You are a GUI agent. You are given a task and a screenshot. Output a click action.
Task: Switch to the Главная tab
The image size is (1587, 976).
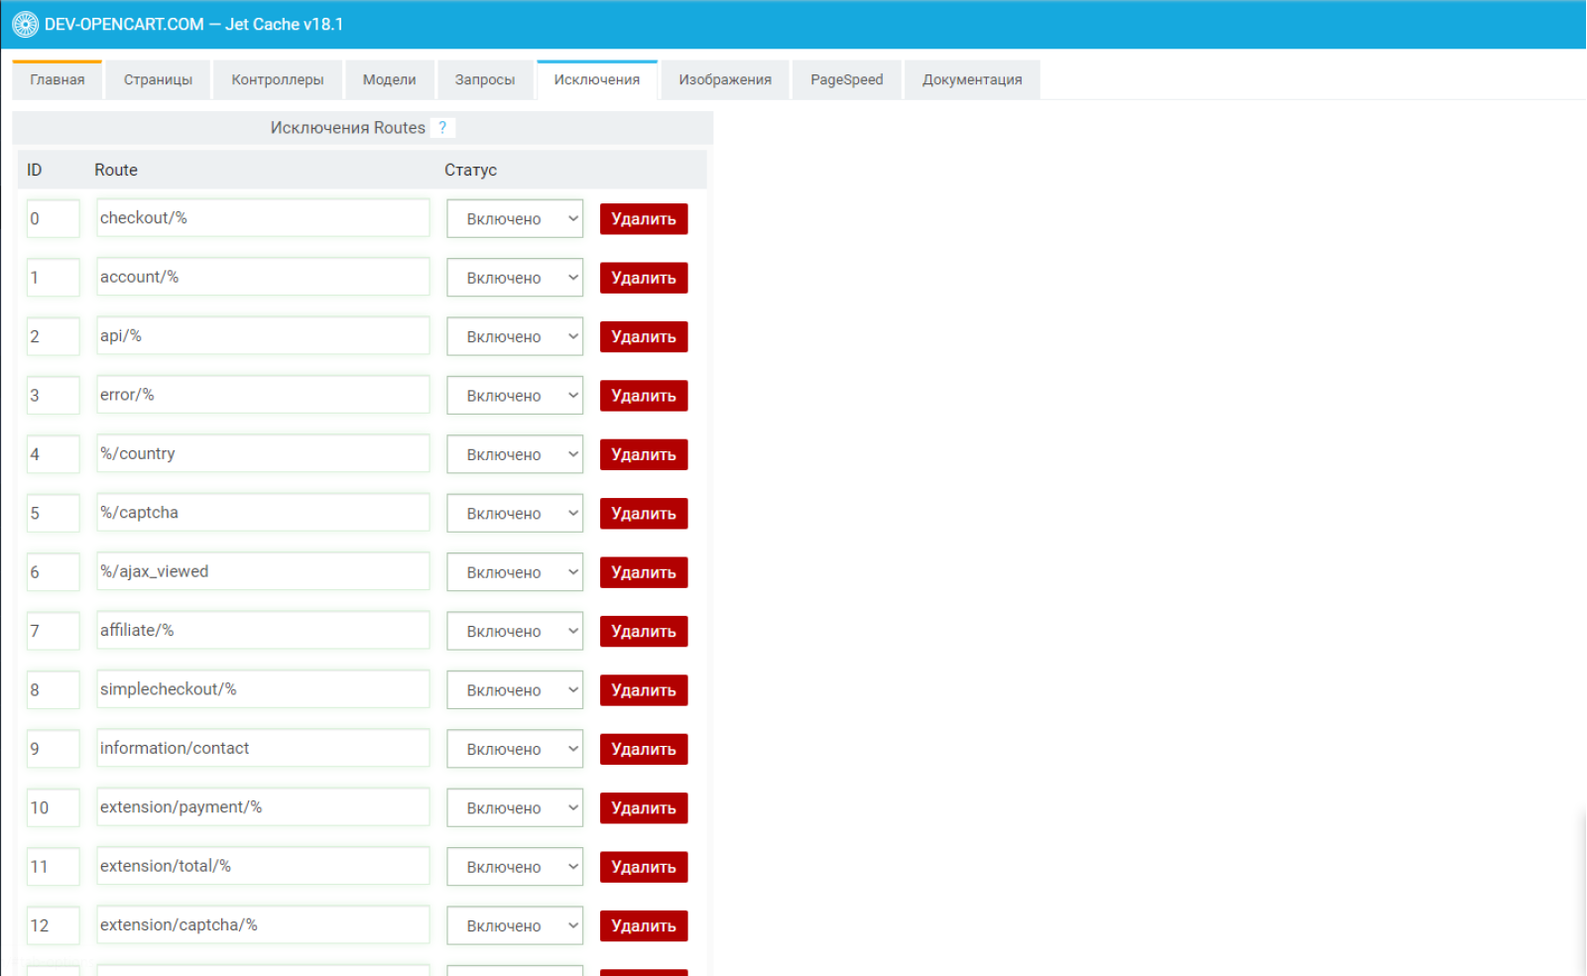pos(58,80)
